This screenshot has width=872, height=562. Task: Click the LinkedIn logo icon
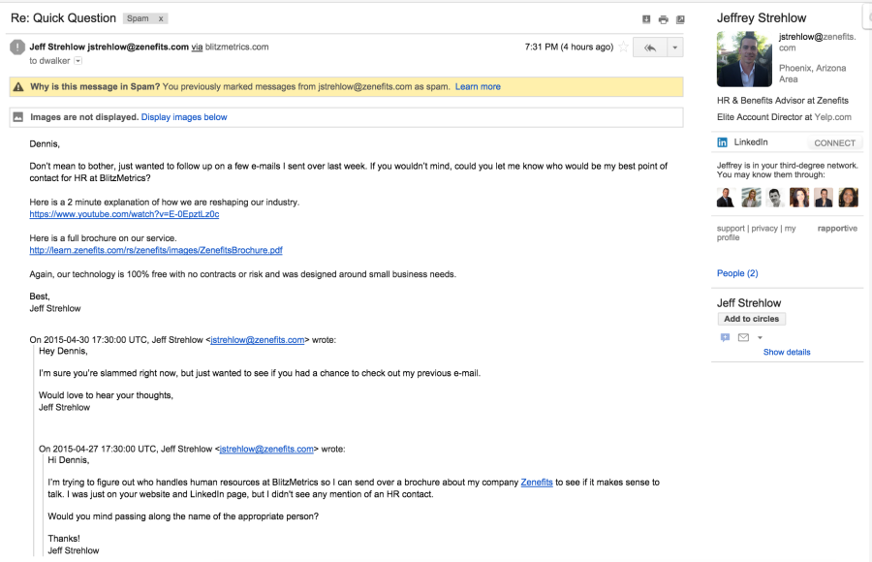722,142
